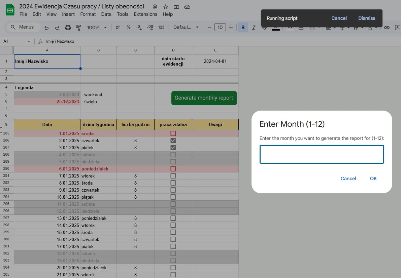The height and width of the screenshot is (278, 401).
Task: Cancel the Enter Month dialog
Action: tap(348, 178)
